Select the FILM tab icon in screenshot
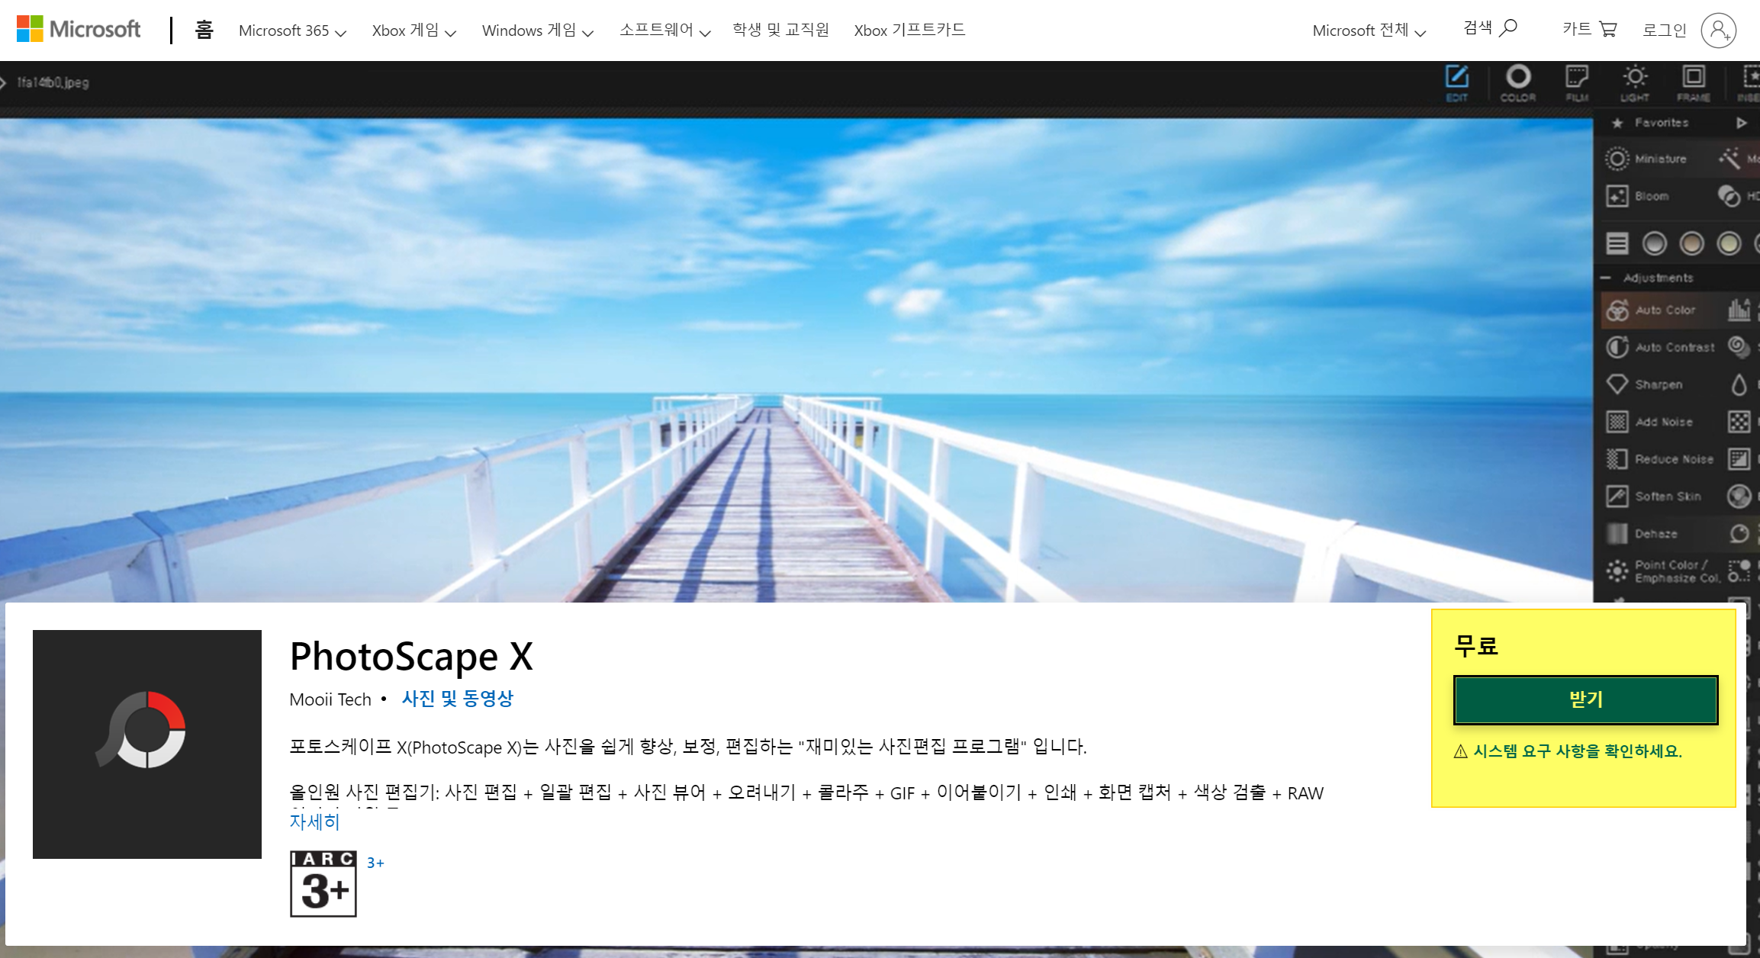The width and height of the screenshot is (1760, 958). (1577, 82)
